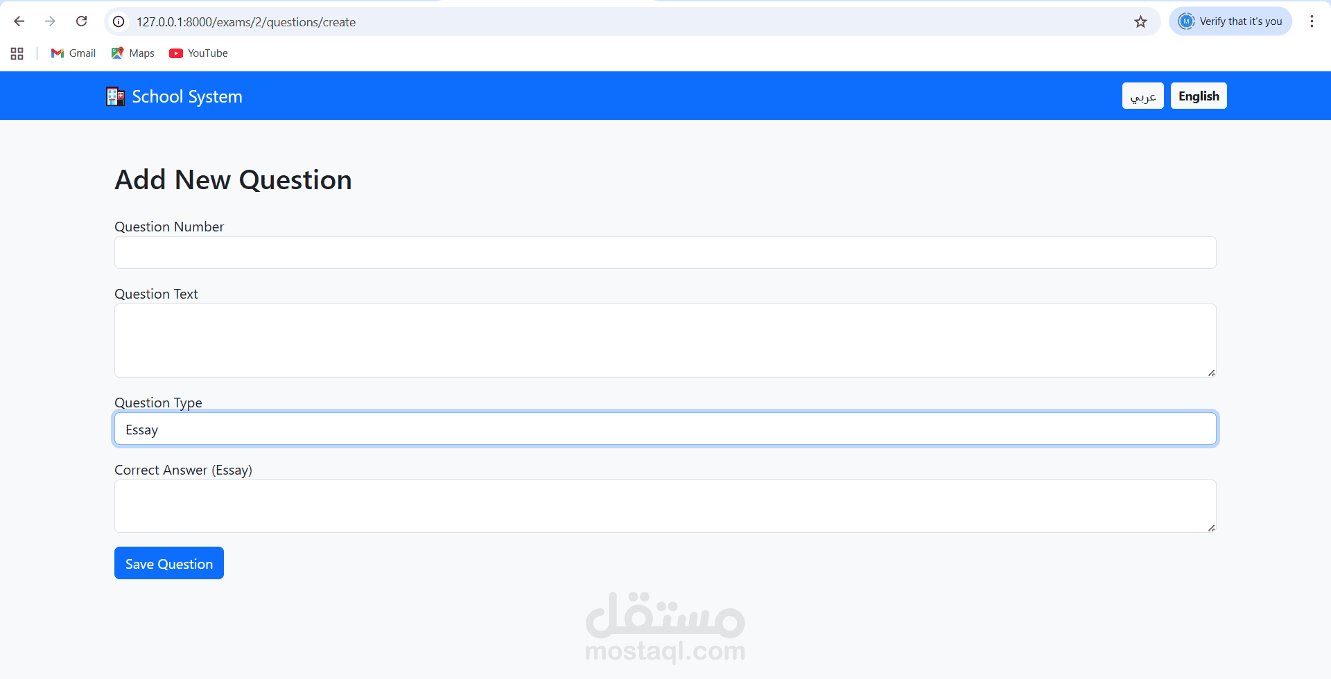Open the Maps bookmark
This screenshot has height=679, width=1331.
pyautogui.click(x=133, y=53)
